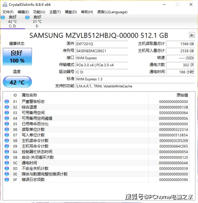
Task: Click the transfer mode field PCIe 3.0 x4
Action: tap(102, 65)
